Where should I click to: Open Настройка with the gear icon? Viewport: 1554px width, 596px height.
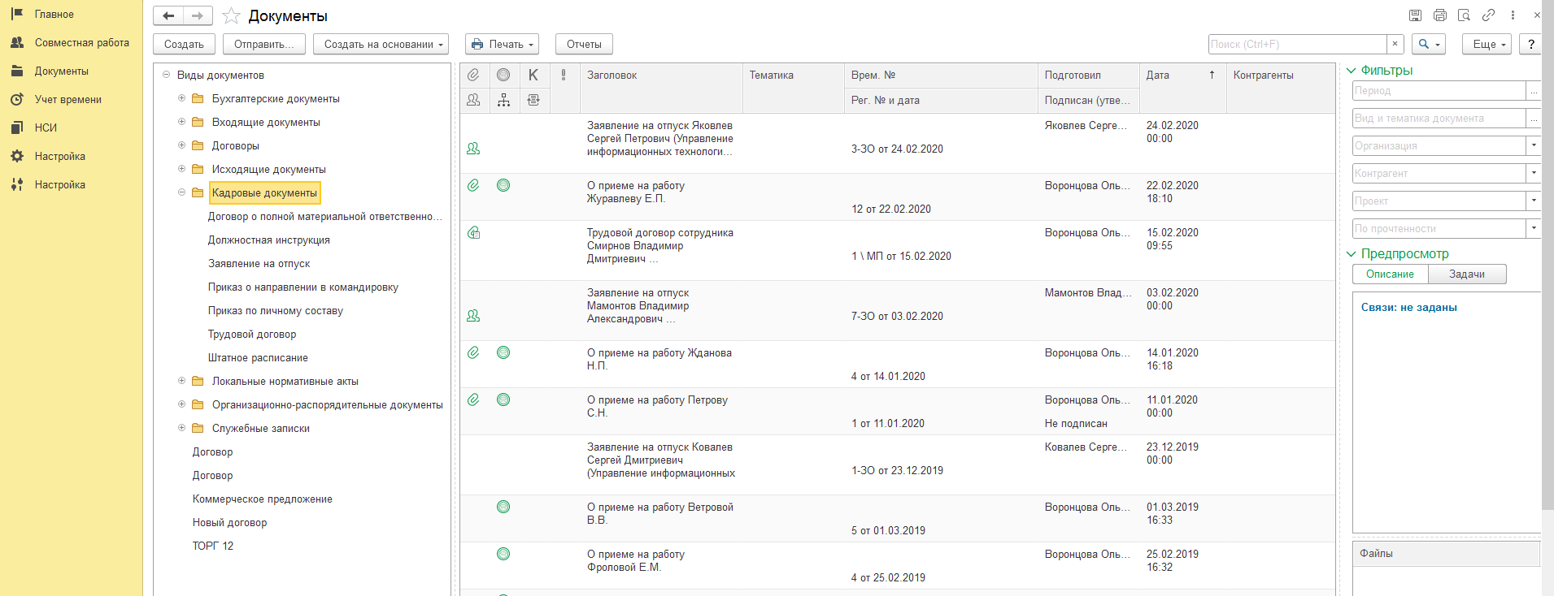click(x=16, y=156)
